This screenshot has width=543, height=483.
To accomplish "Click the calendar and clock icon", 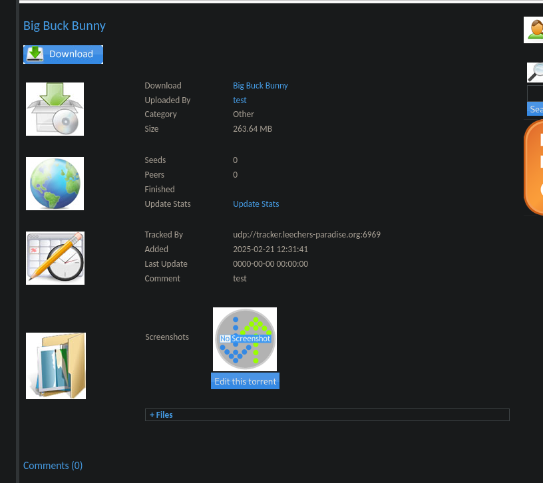I will coord(55,258).
